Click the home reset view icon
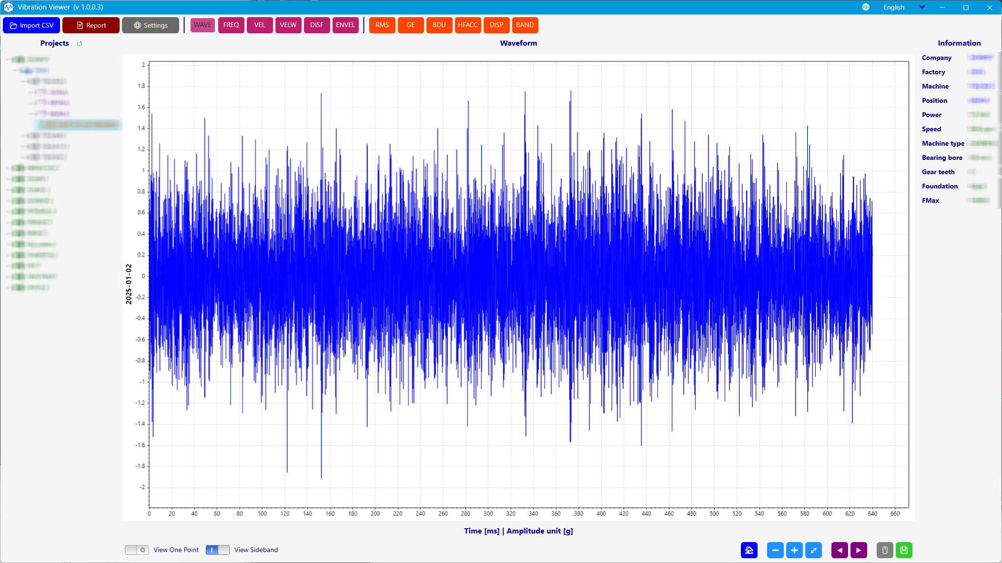The width and height of the screenshot is (1002, 563). click(749, 550)
